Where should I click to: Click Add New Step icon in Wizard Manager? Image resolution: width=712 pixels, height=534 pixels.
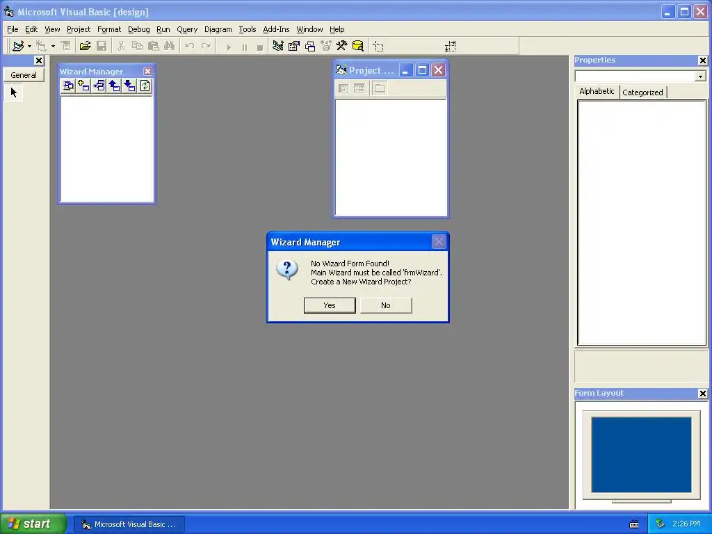(83, 86)
